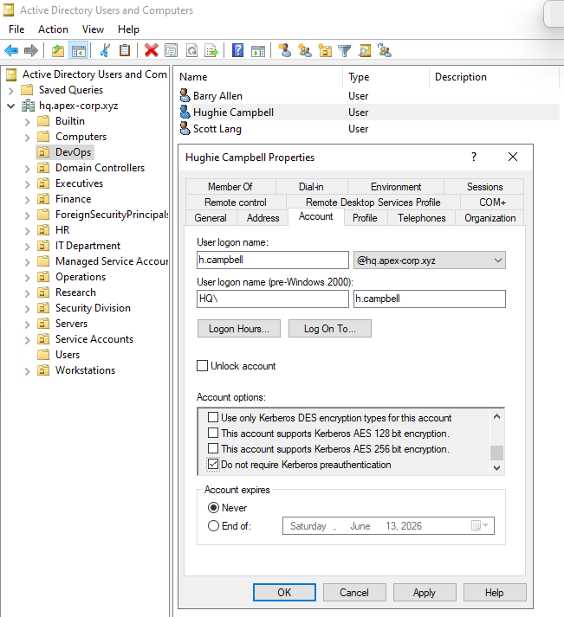Expand the Security Division OU
The height and width of the screenshot is (617, 564).
[x=27, y=309]
